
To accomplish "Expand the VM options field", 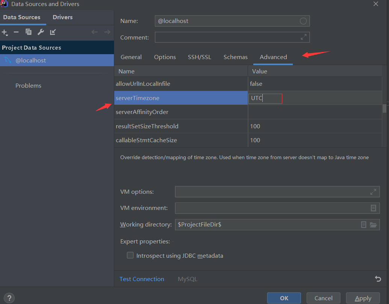I will point(373,192).
